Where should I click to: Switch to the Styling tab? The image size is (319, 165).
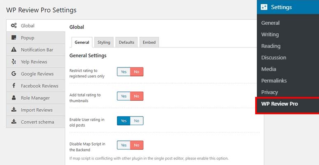pos(104,42)
